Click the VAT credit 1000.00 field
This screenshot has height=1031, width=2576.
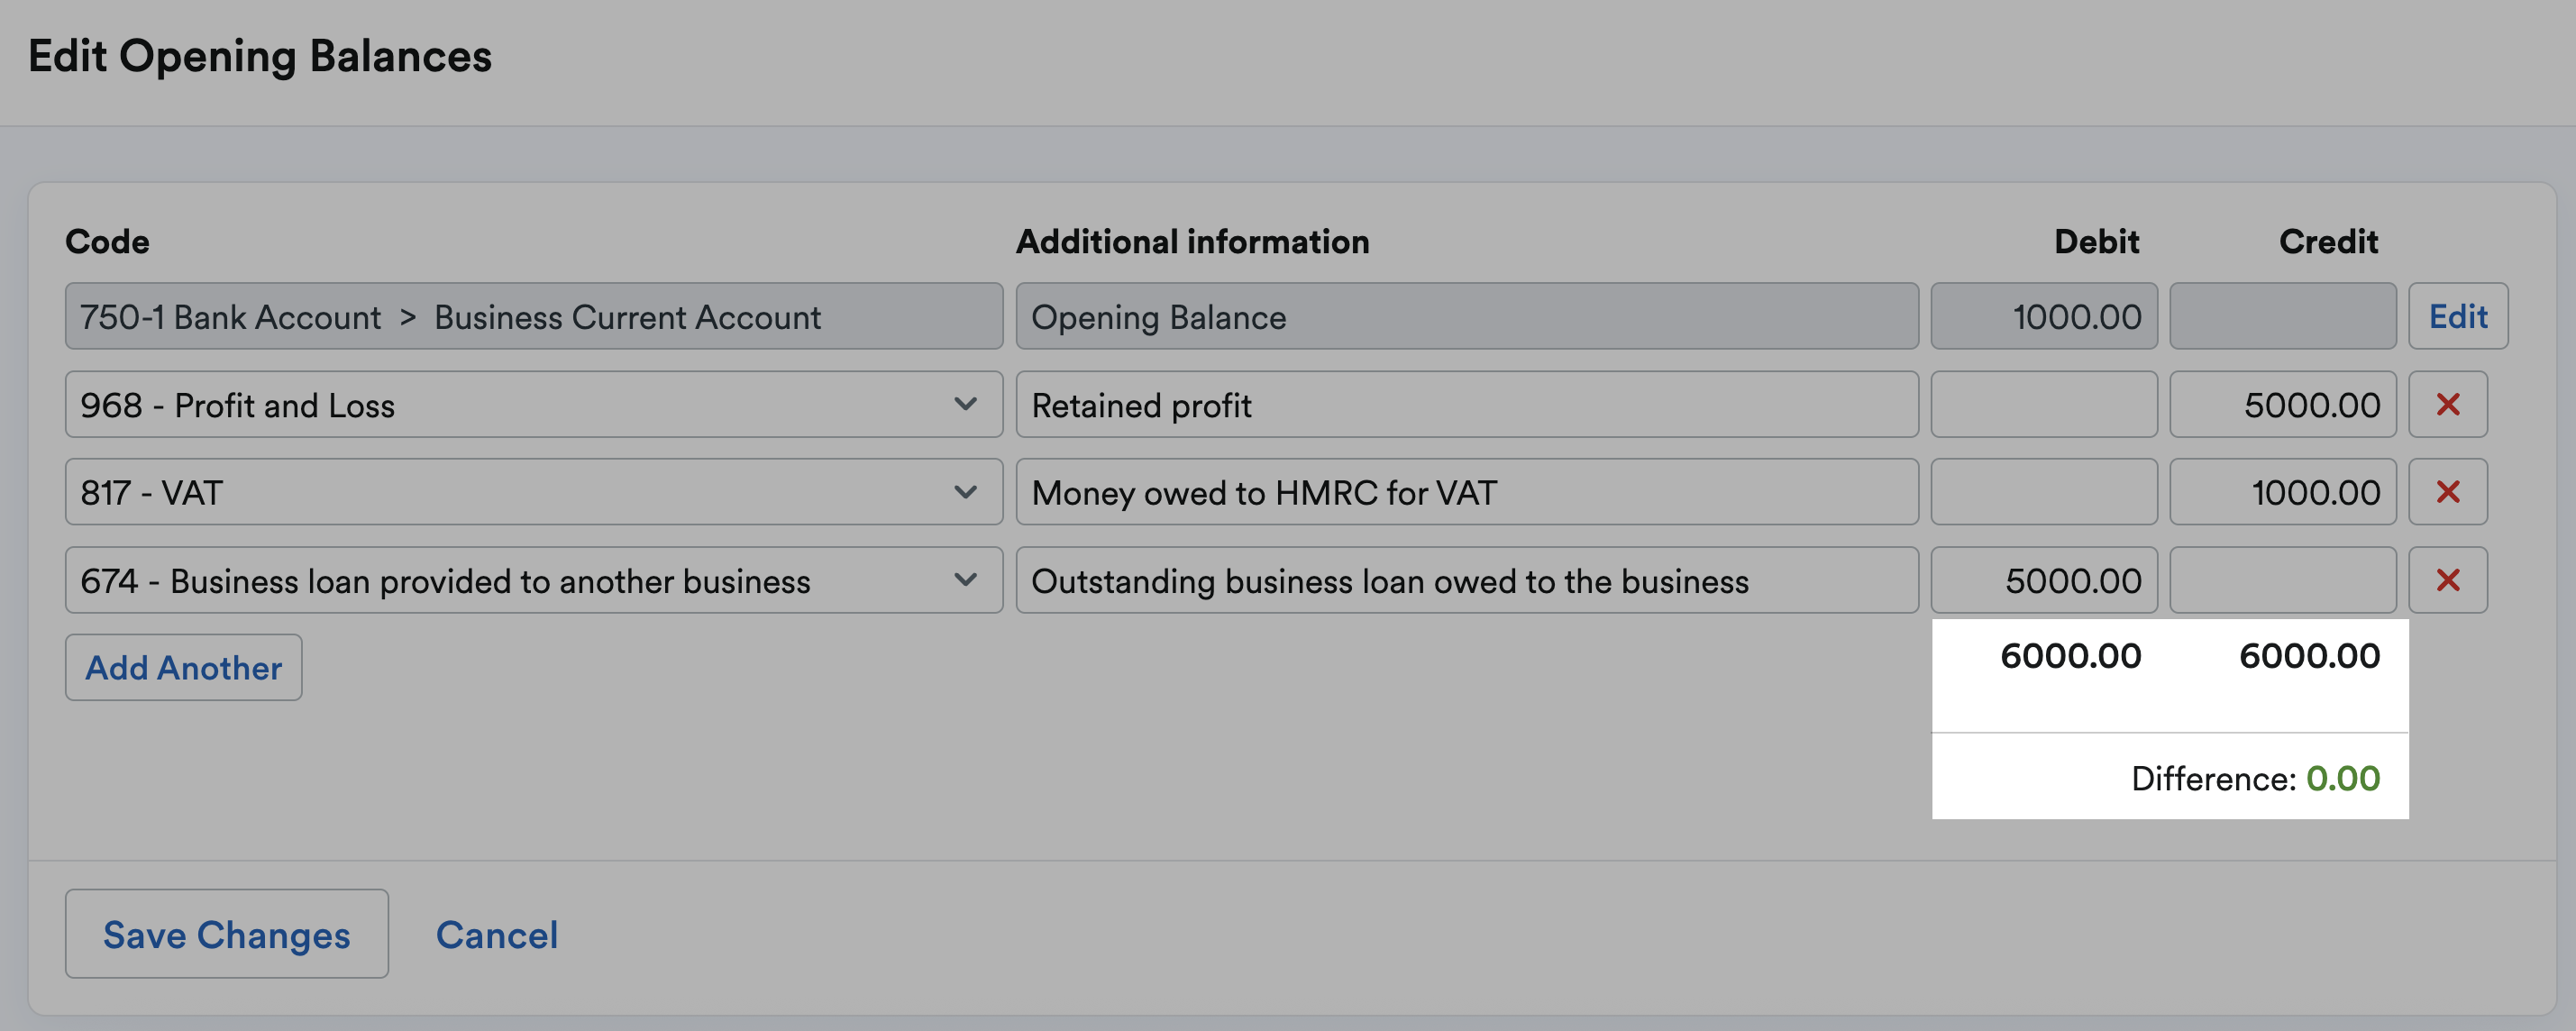coord(2283,492)
